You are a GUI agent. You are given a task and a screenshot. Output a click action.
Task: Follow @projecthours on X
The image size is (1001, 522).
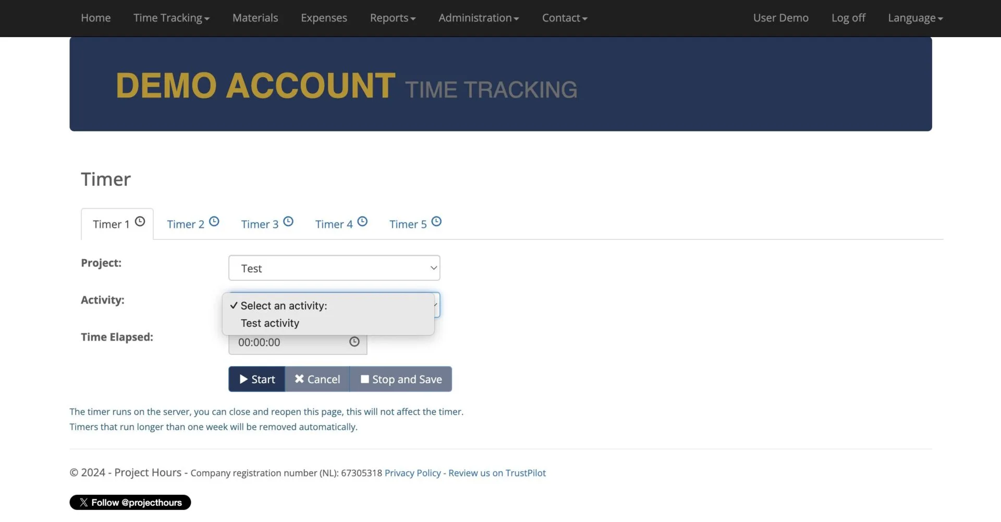[x=130, y=502]
